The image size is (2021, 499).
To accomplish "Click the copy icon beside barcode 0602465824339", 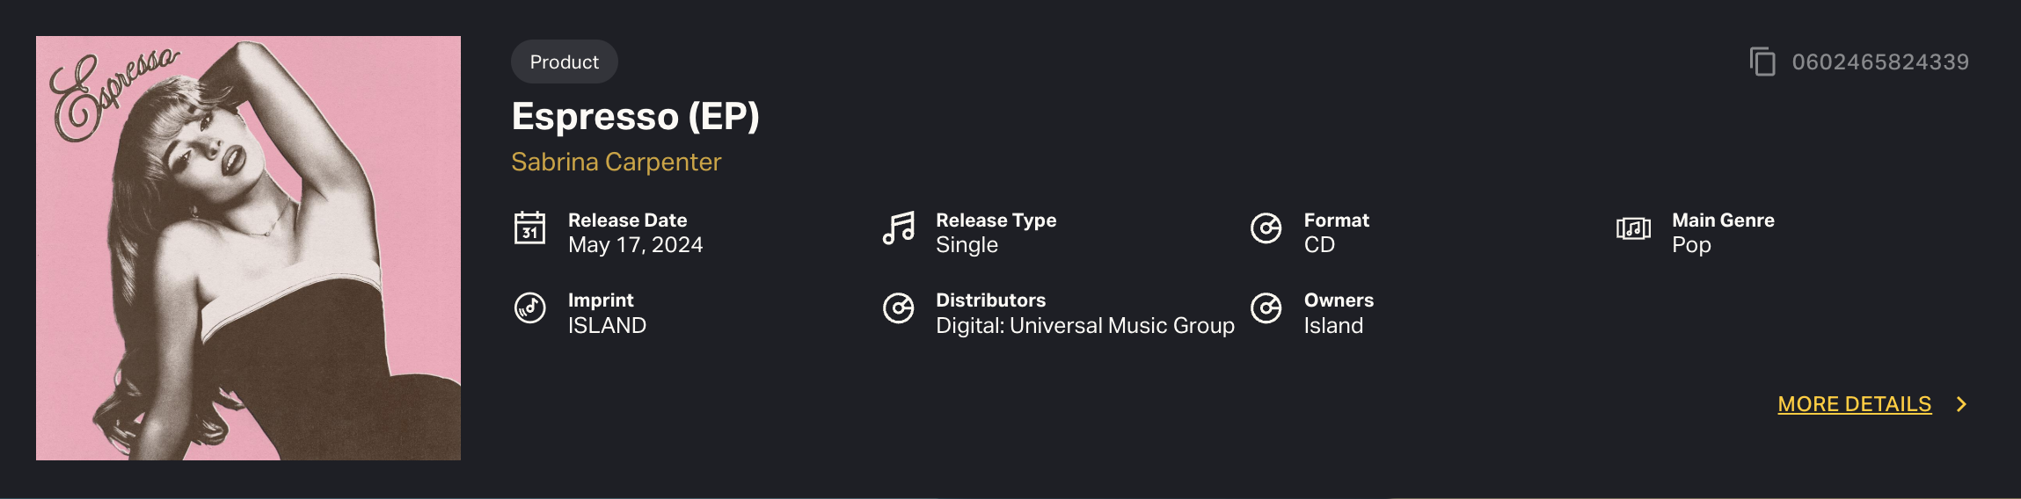I will (1762, 61).
